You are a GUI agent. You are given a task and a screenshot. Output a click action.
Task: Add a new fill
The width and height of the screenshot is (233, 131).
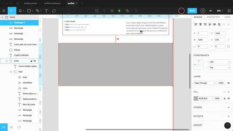(x=229, y=92)
